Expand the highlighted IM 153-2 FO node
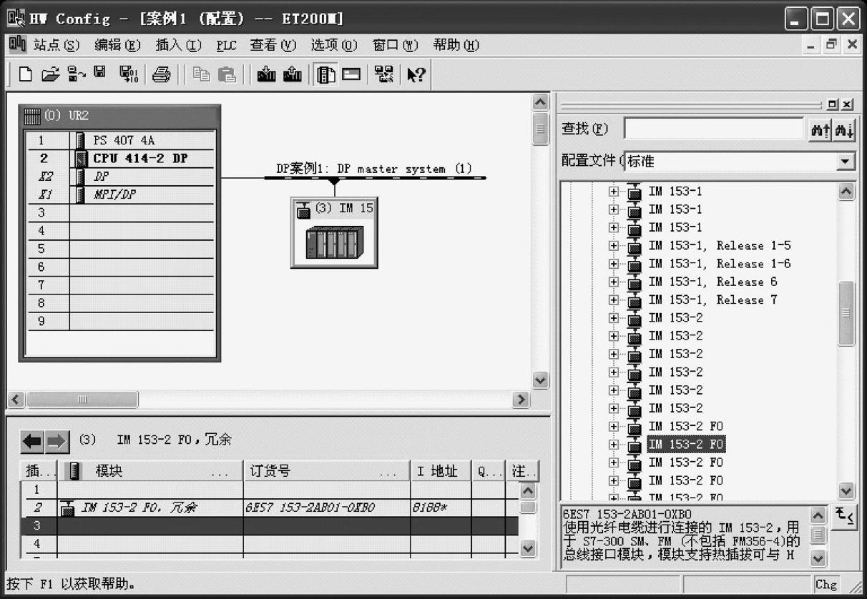 click(613, 445)
